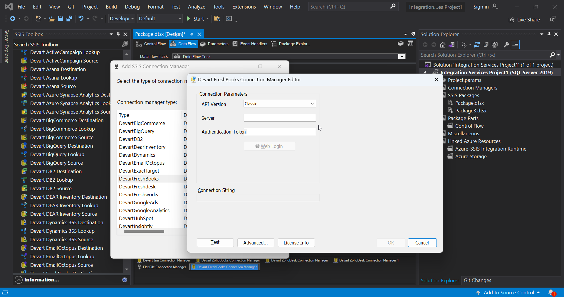The image size is (564, 297).
Task: Save the current file with the floppy icon
Action: 60,19
